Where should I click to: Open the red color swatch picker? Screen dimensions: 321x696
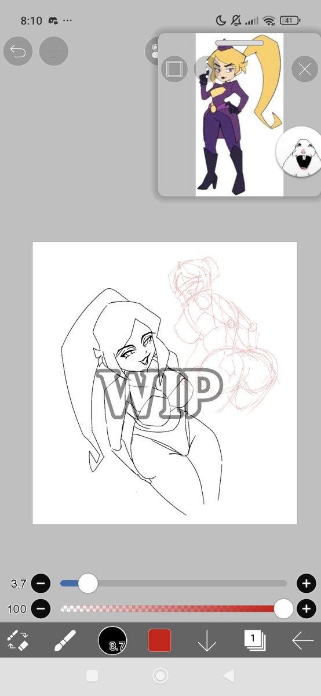159,640
